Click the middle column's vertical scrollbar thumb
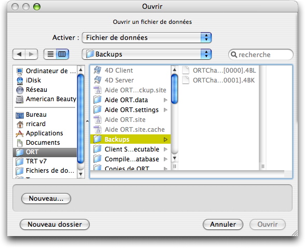The height and width of the screenshot is (248, 305). (x=174, y=89)
